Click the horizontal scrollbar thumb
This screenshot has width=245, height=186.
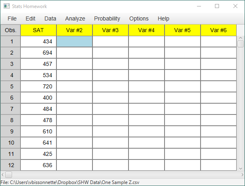(8, 175)
